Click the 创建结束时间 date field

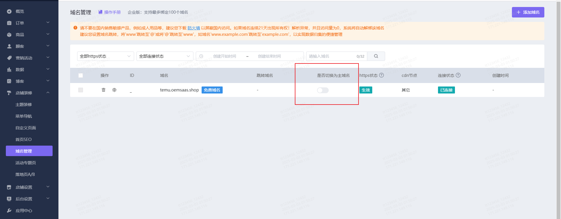click(269, 56)
